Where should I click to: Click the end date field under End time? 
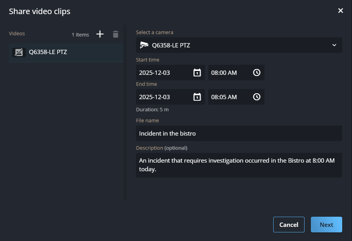(165, 97)
